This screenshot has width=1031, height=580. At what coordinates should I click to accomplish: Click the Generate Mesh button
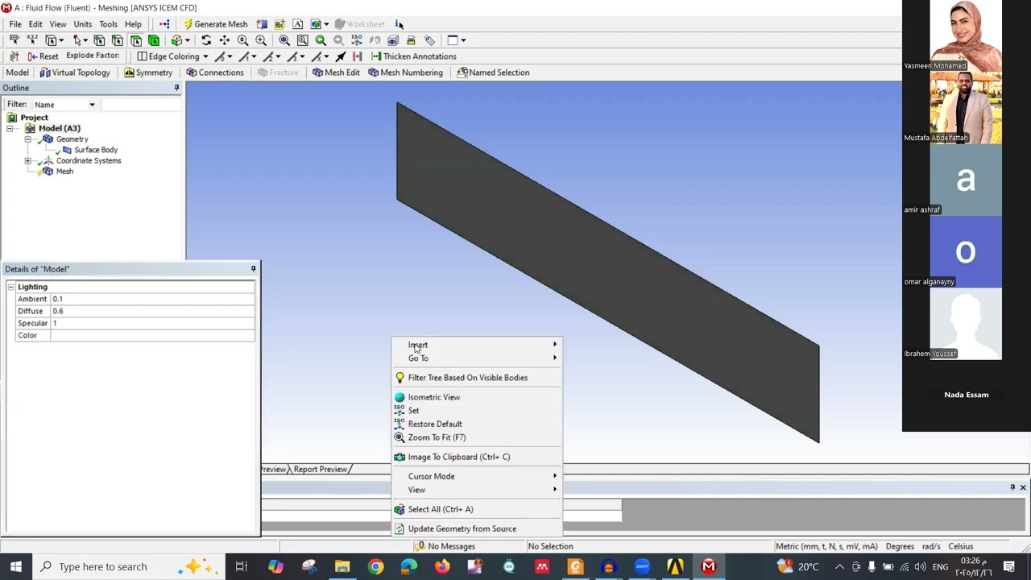215,24
